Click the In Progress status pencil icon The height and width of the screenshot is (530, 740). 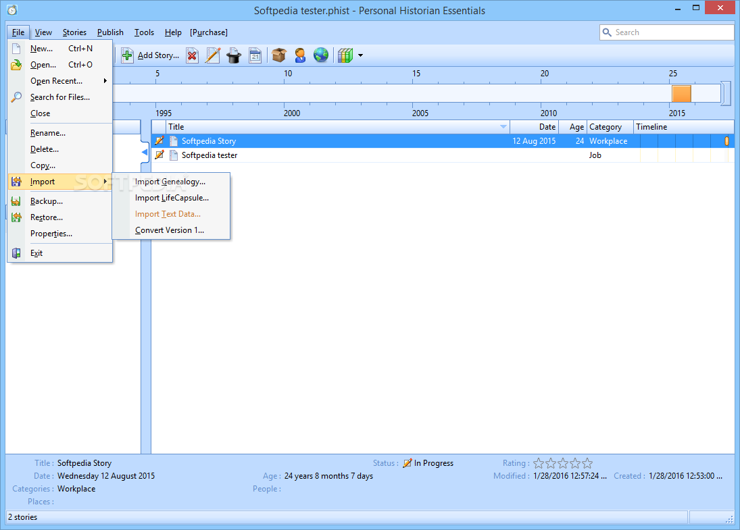click(408, 463)
